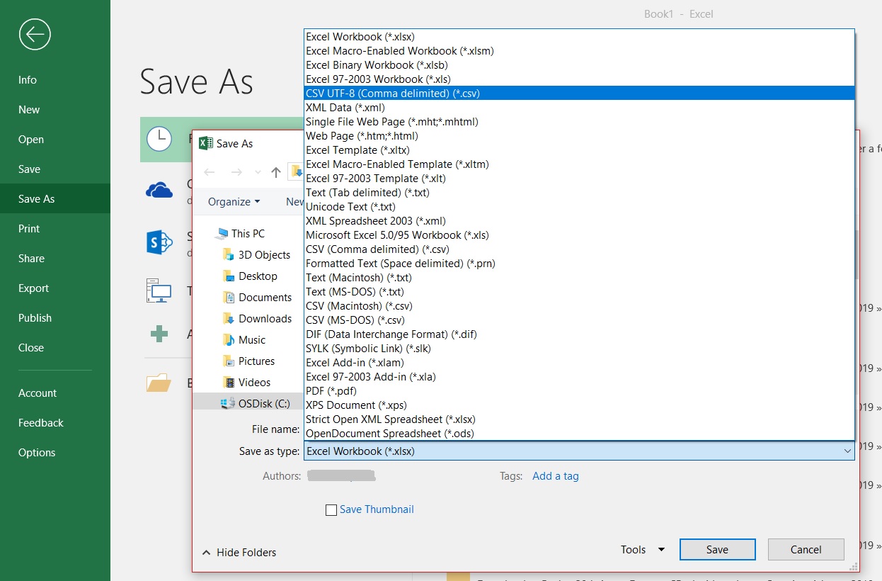
Task: Open Info in backstage menu
Action: pyautogui.click(x=55, y=80)
